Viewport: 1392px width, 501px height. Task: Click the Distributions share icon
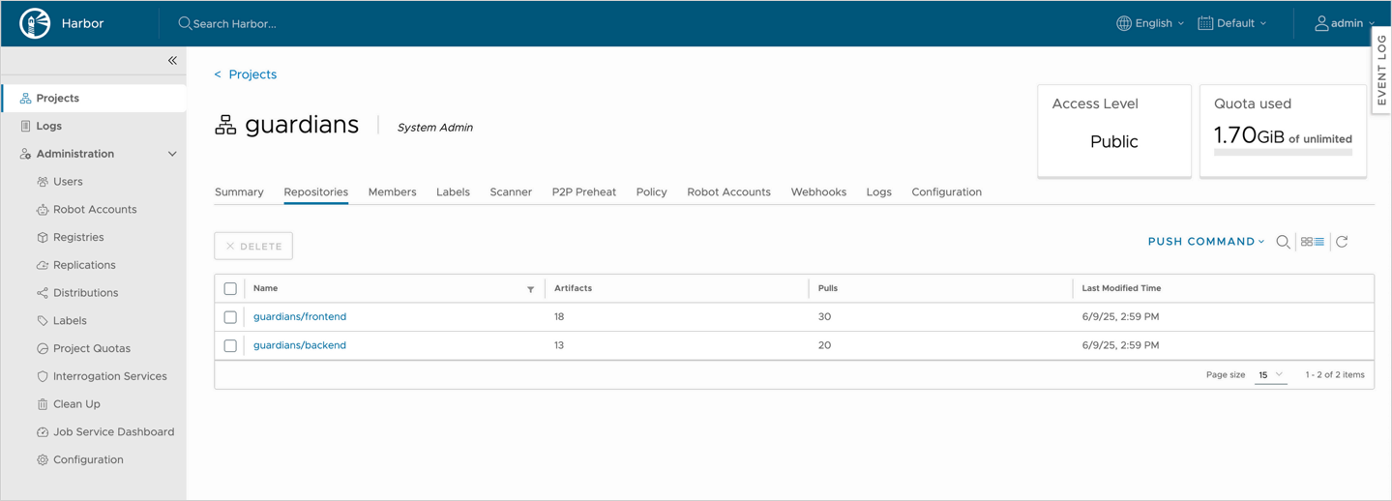pyautogui.click(x=43, y=293)
